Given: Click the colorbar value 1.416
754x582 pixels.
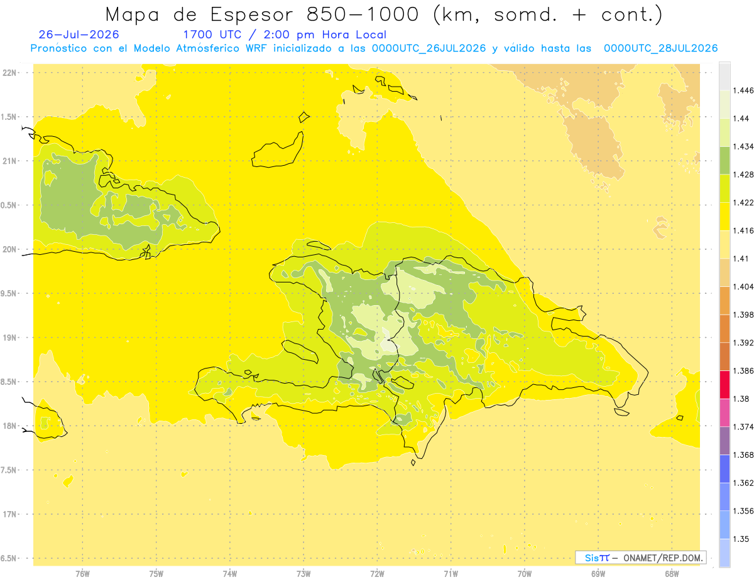Looking at the screenshot, I should 745,230.
